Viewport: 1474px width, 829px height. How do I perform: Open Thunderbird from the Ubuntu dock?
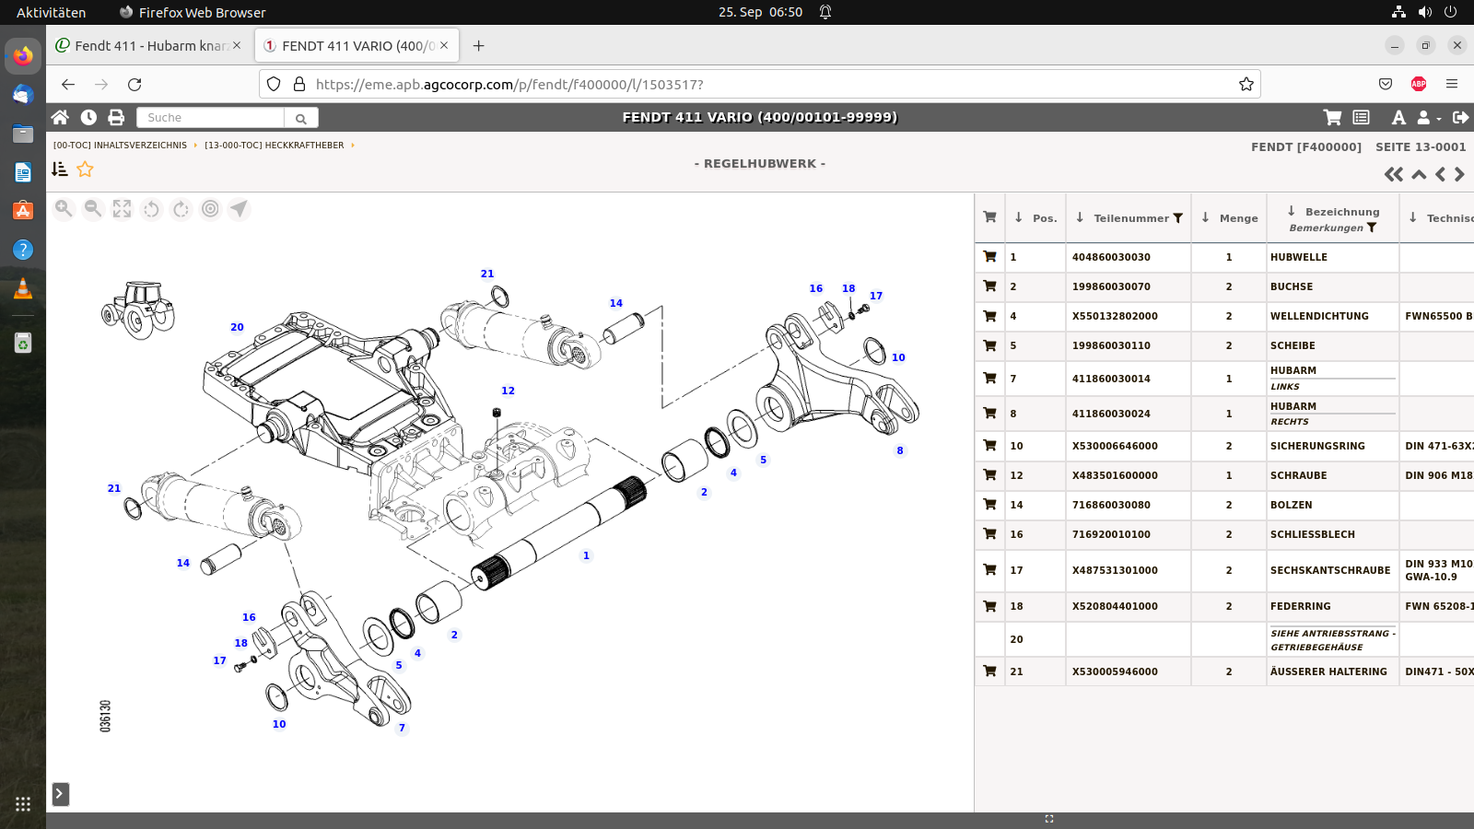(23, 95)
